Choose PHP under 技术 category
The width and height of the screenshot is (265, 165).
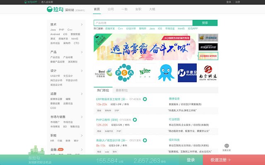coord(62,30)
